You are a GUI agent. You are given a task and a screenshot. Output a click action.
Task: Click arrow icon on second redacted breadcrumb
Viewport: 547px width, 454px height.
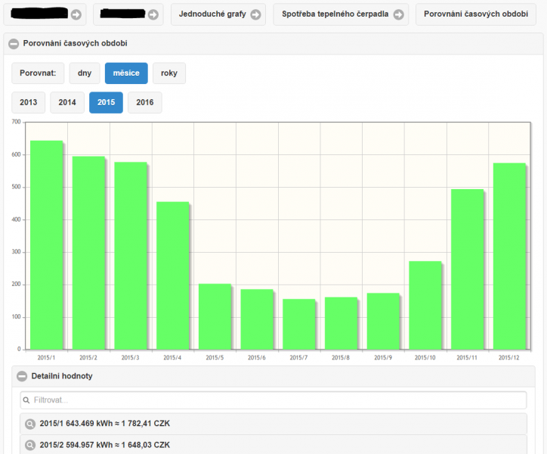(153, 14)
